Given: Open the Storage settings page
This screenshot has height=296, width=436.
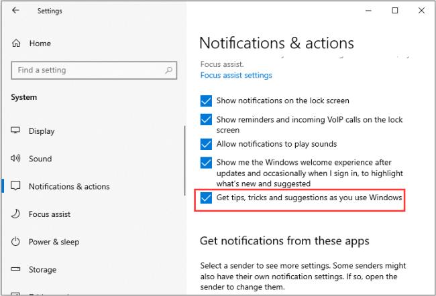Looking at the screenshot, I should pyautogui.click(x=42, y=270).
